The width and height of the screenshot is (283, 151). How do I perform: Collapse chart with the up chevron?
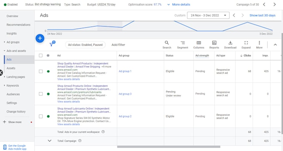tap(275, 45)
